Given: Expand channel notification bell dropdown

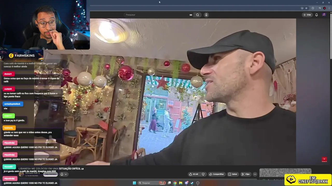Looking at the screenshot, I should pos(64,174).
